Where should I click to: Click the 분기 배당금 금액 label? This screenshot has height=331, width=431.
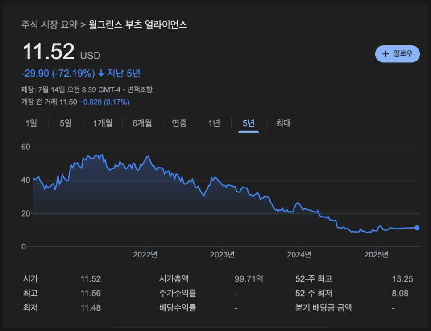click(323, 308)
